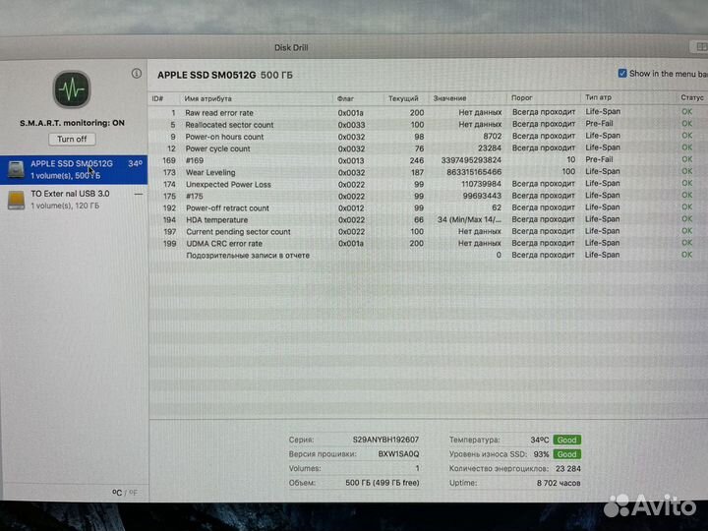Switch temperature unit to °C
Image resolution: width=708 pixels, height=531 pixels.
116,493
